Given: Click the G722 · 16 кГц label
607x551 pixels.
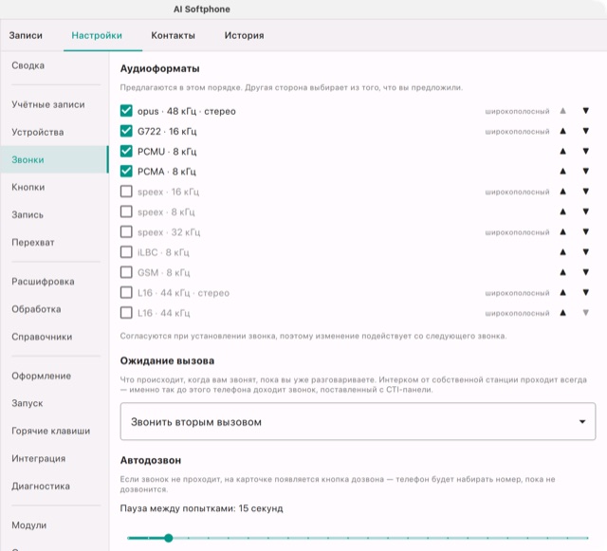Looking at the screenshot, I should click(167, 131).
